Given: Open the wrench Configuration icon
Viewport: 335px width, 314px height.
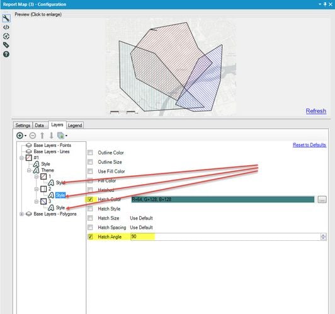Looking at the screenshot, I should [x=6, y=18].
